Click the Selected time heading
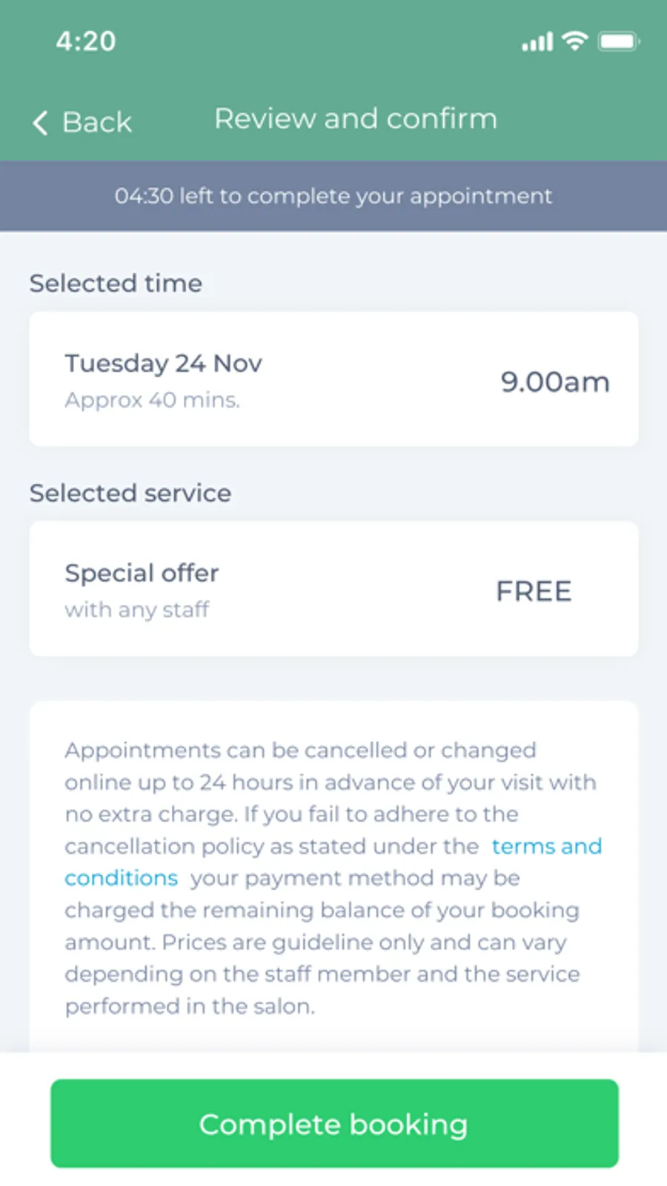Screen dimensions: 667x1186 116,284
